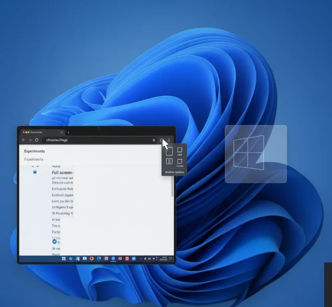Open the orange Firefox taskbar icon
The height and width of the screenshot is (307, 332).
91,259
